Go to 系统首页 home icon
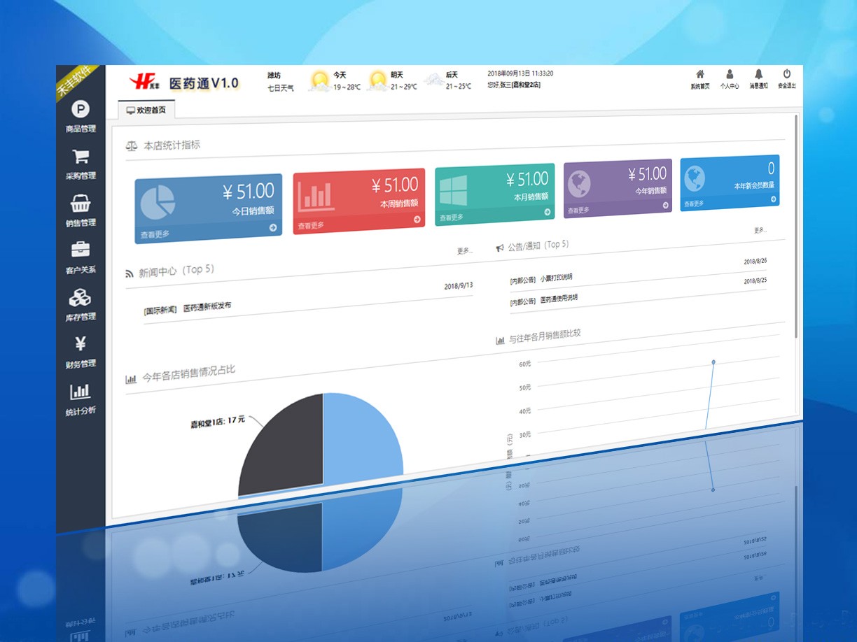The image size is (857, 642). tap(699, 74)
